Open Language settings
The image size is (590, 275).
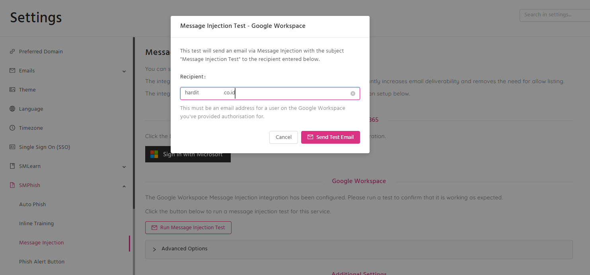(x=31, y=109)
